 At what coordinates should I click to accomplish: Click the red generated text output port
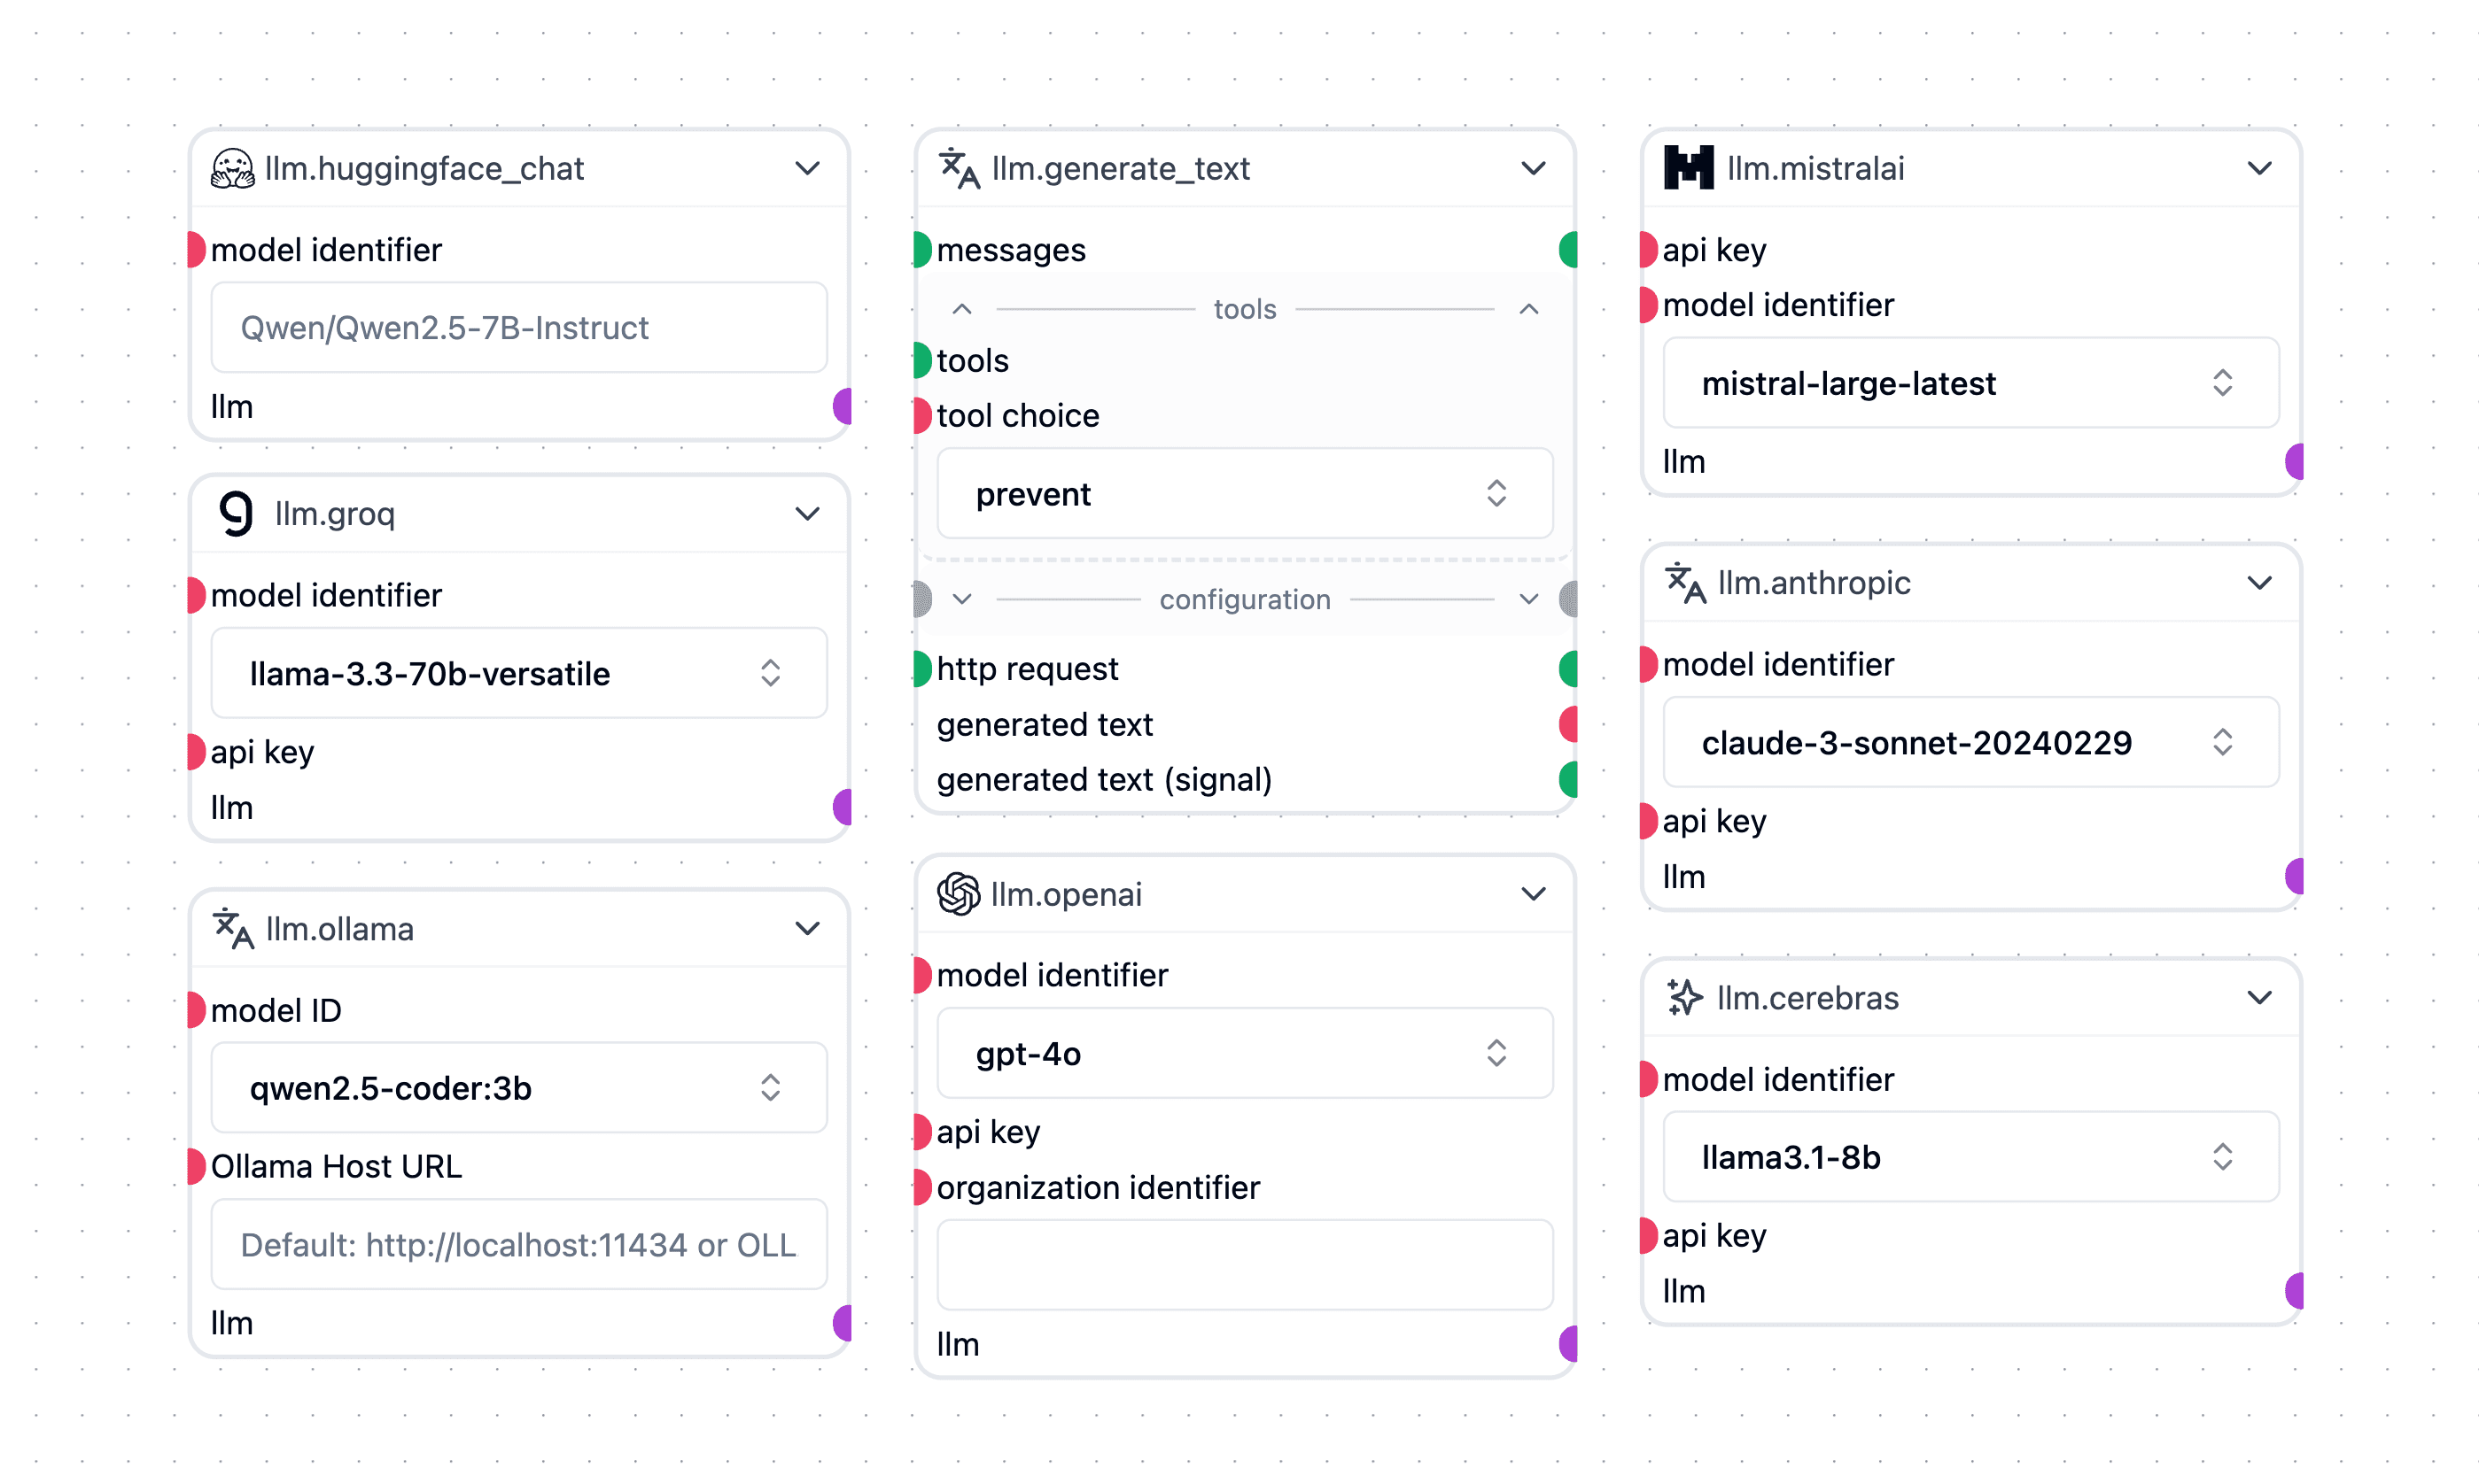(1568, 724)
